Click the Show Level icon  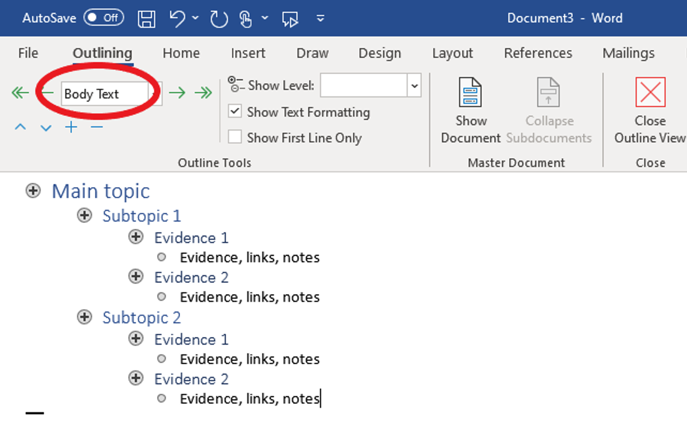click(x=236, y=85)
